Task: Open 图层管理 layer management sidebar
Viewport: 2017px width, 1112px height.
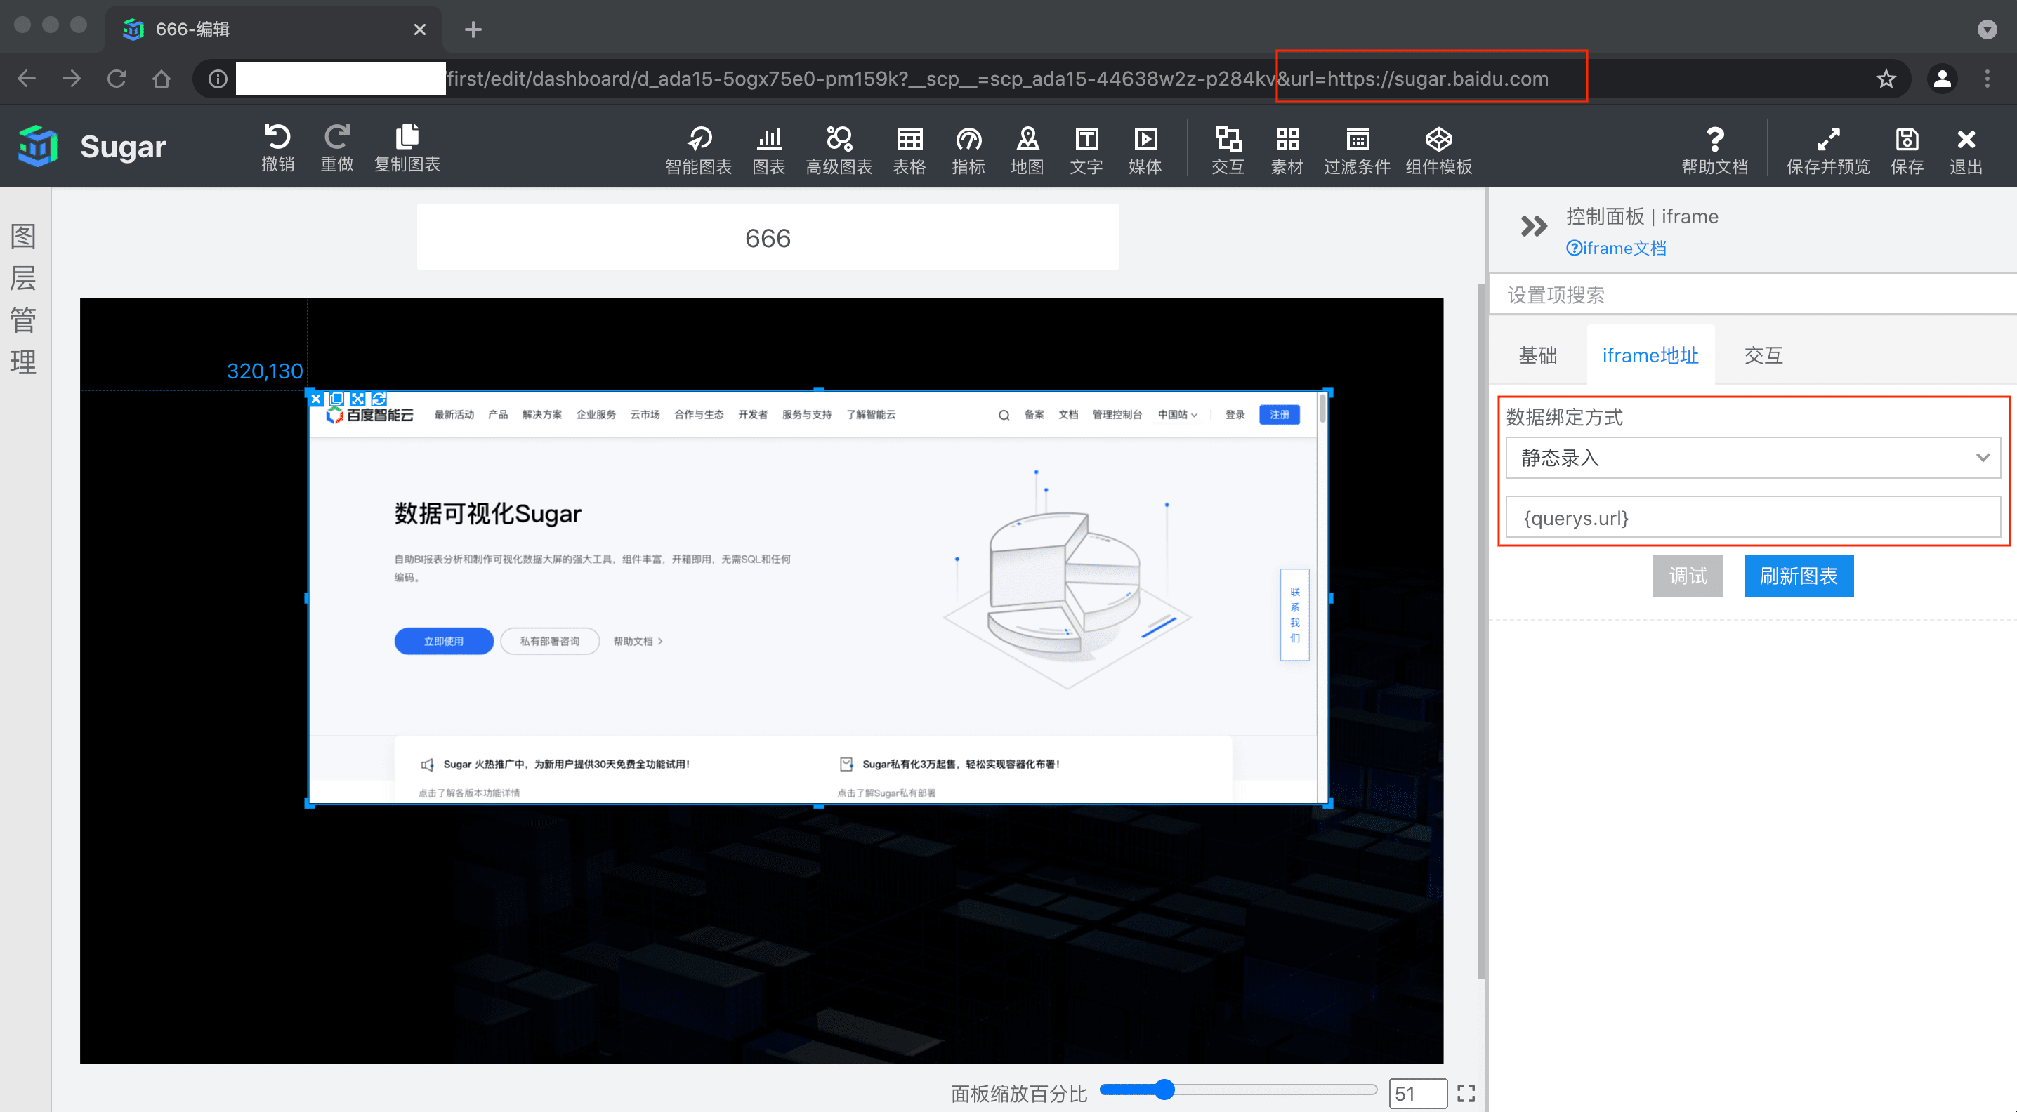Action: point(23,298)
